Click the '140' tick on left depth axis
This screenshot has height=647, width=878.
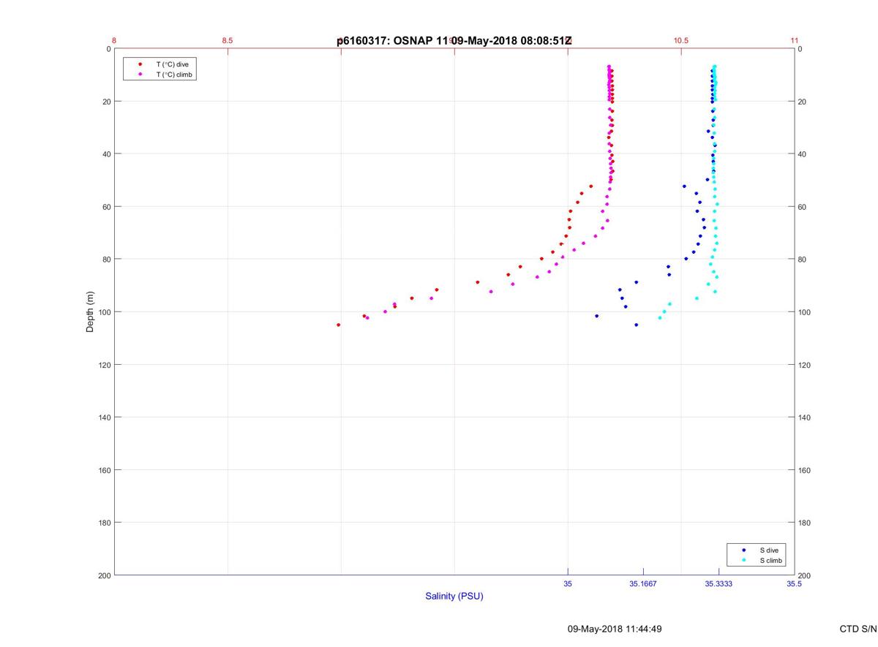click(x=104, y=417)
